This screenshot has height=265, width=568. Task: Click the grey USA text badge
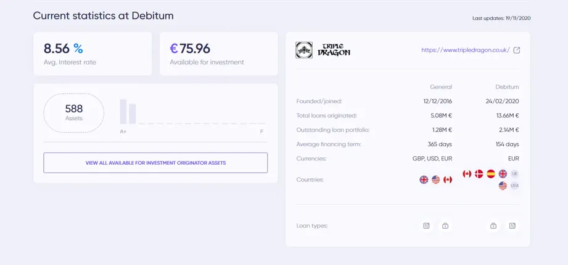515,186
